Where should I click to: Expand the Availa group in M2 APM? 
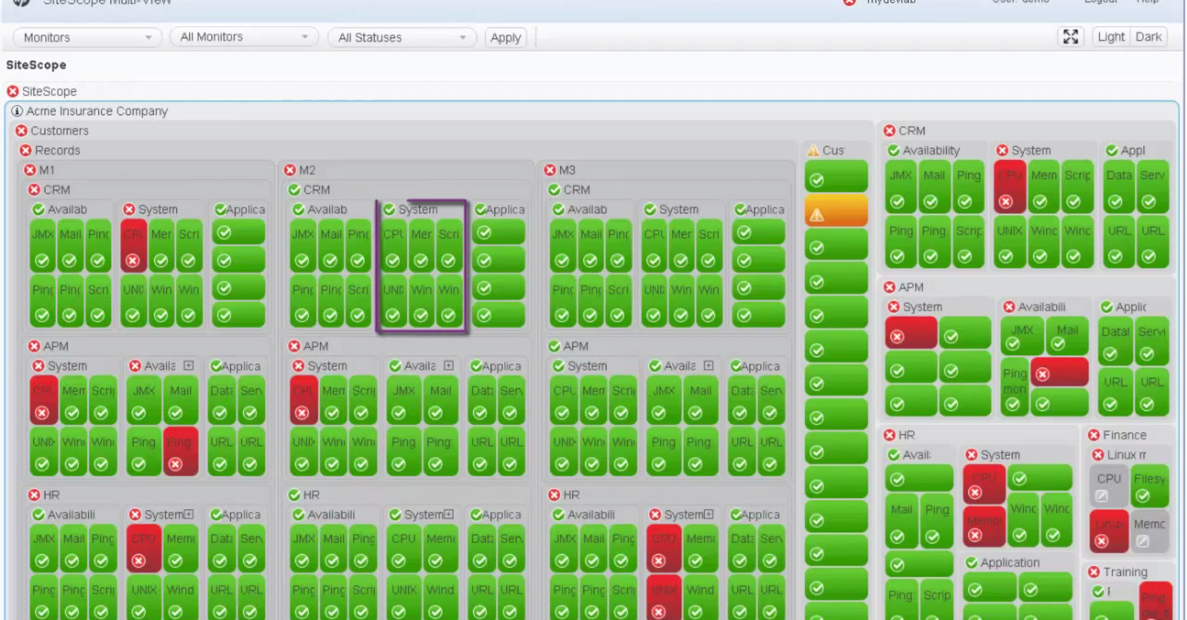pyautogui.click(x=449, y=366)
